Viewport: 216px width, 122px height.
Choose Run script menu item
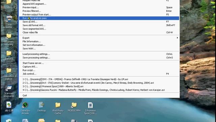pyautogui.click(x=99, y=70)
